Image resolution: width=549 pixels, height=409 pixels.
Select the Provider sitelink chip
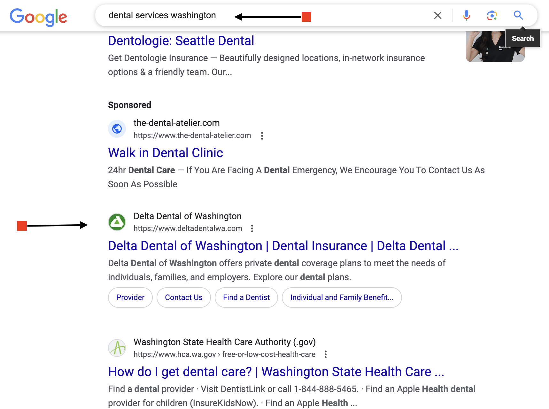pyautogui.click(x=130, y=297)
